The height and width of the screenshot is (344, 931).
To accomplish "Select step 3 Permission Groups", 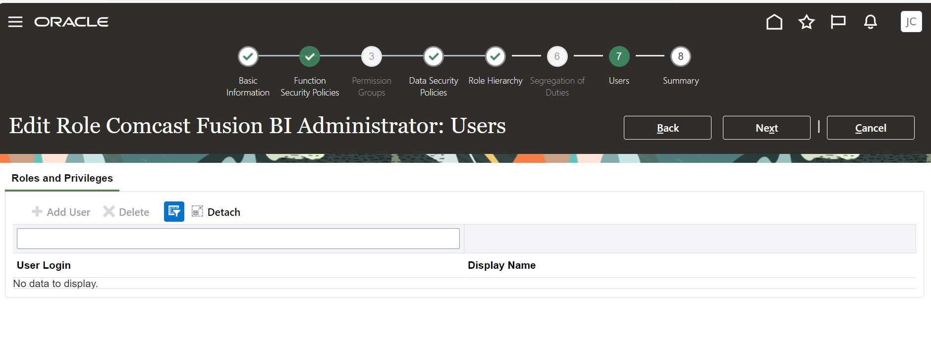I will tap(372, 56).
